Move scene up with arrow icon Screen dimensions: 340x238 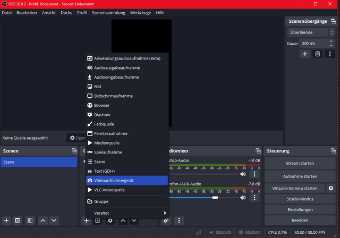[x=43, y=220]
